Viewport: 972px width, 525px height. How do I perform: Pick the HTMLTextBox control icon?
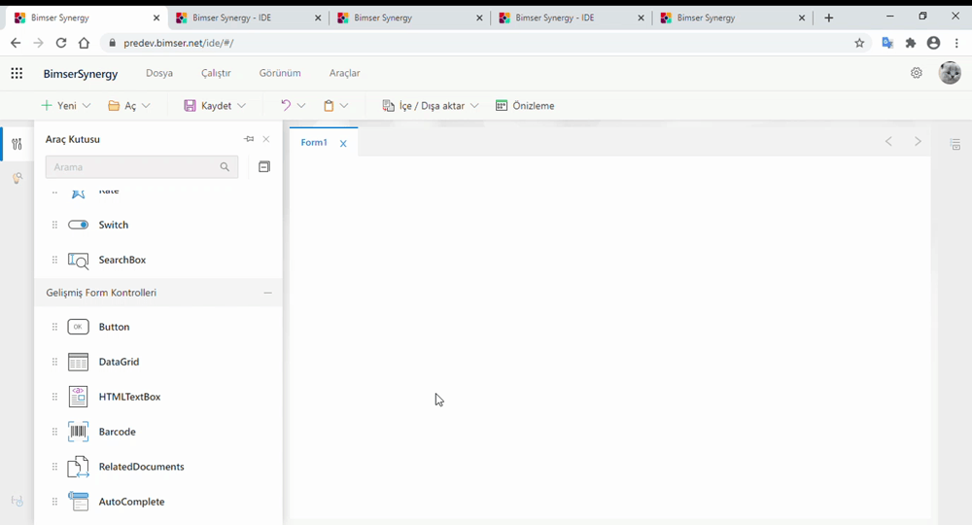78,397
